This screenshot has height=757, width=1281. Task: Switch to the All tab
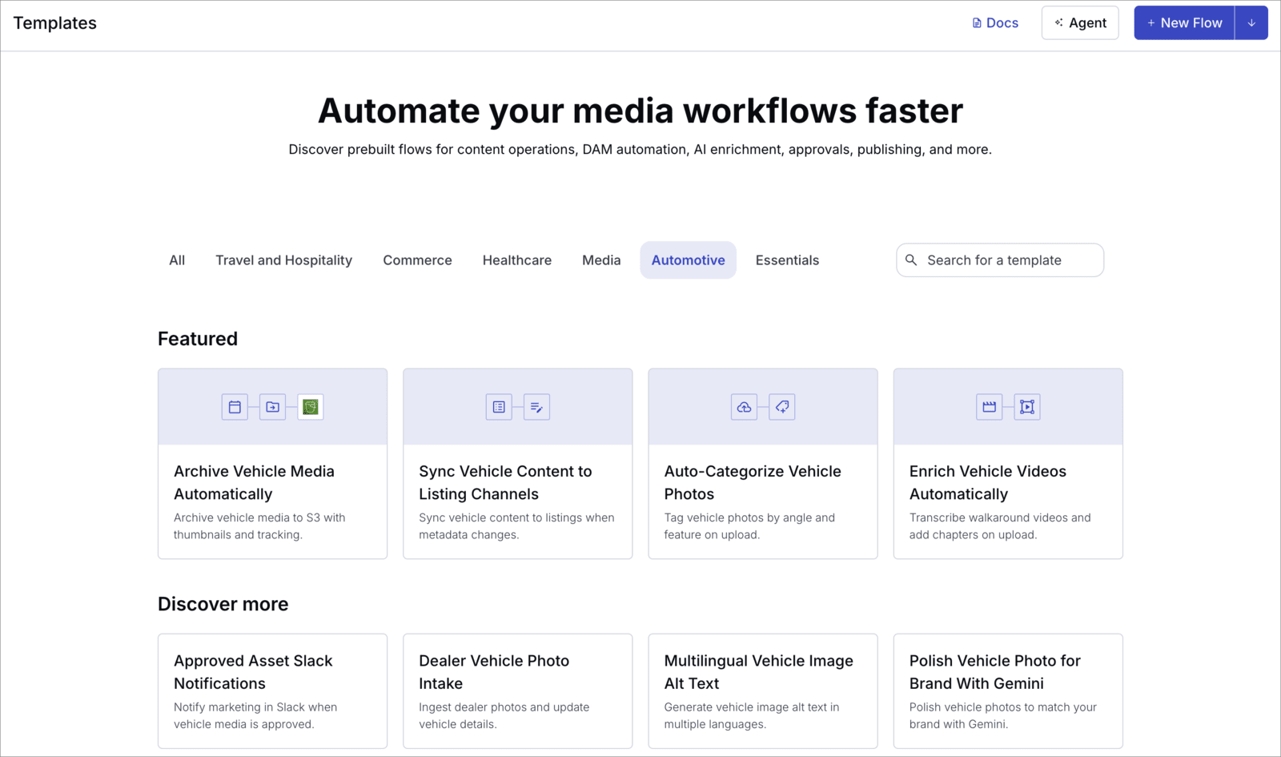point(177,260)
